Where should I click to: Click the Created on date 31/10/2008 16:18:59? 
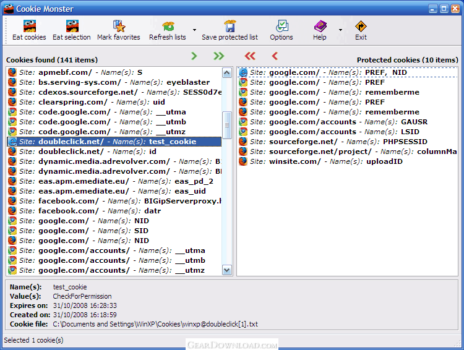click(x=85, y=315)
